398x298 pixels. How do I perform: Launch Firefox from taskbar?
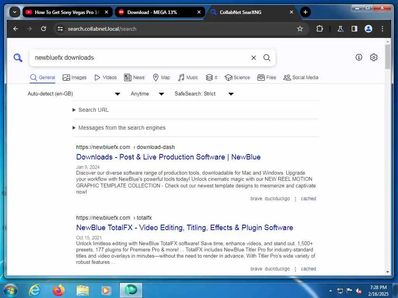point(59,290)
